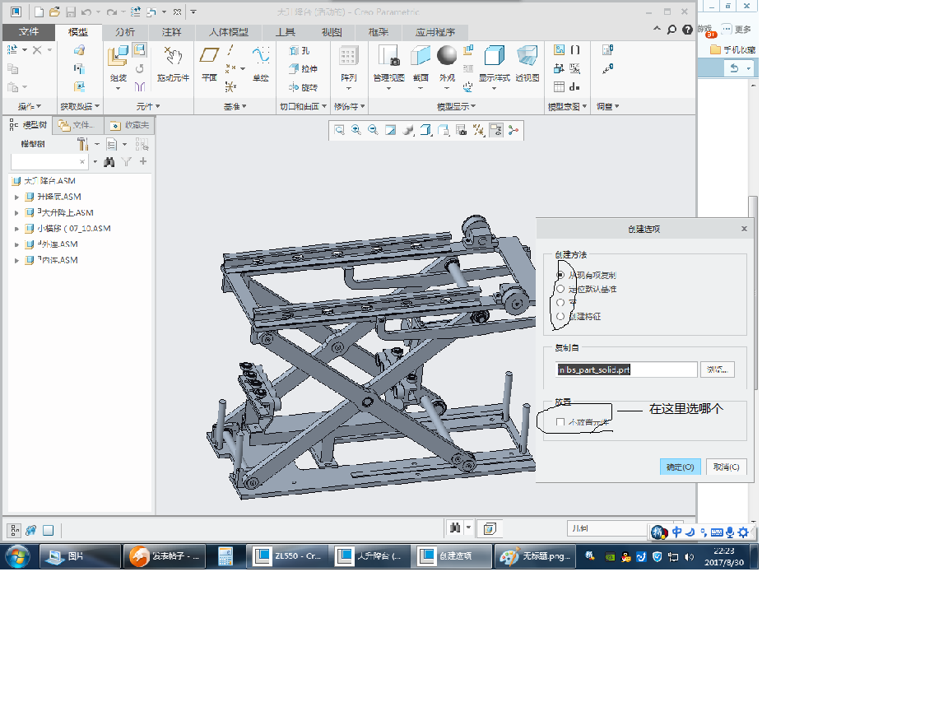Click Zoom In in graphics toolbar
Image resolution: width=948 pixels, height=711 pixels.
[356, 130]
